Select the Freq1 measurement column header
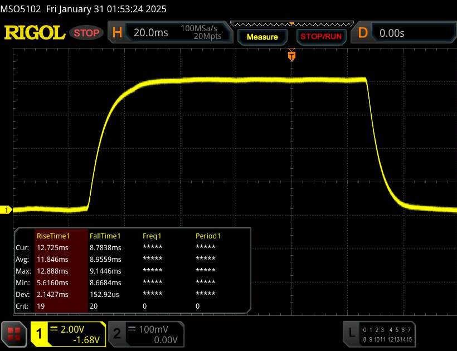The image size is (457, 351). point(152,236)
